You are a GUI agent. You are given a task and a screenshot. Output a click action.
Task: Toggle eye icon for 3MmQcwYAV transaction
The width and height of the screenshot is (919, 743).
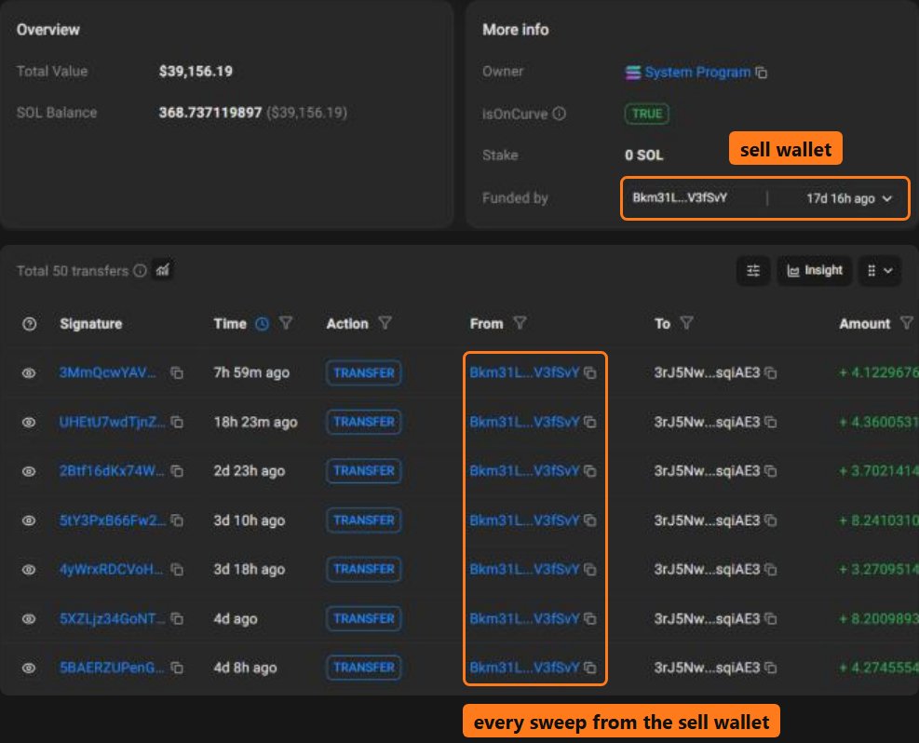29,373
